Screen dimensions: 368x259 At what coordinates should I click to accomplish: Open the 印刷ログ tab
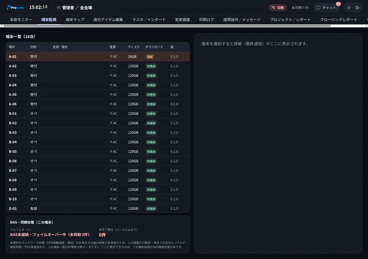207,20
